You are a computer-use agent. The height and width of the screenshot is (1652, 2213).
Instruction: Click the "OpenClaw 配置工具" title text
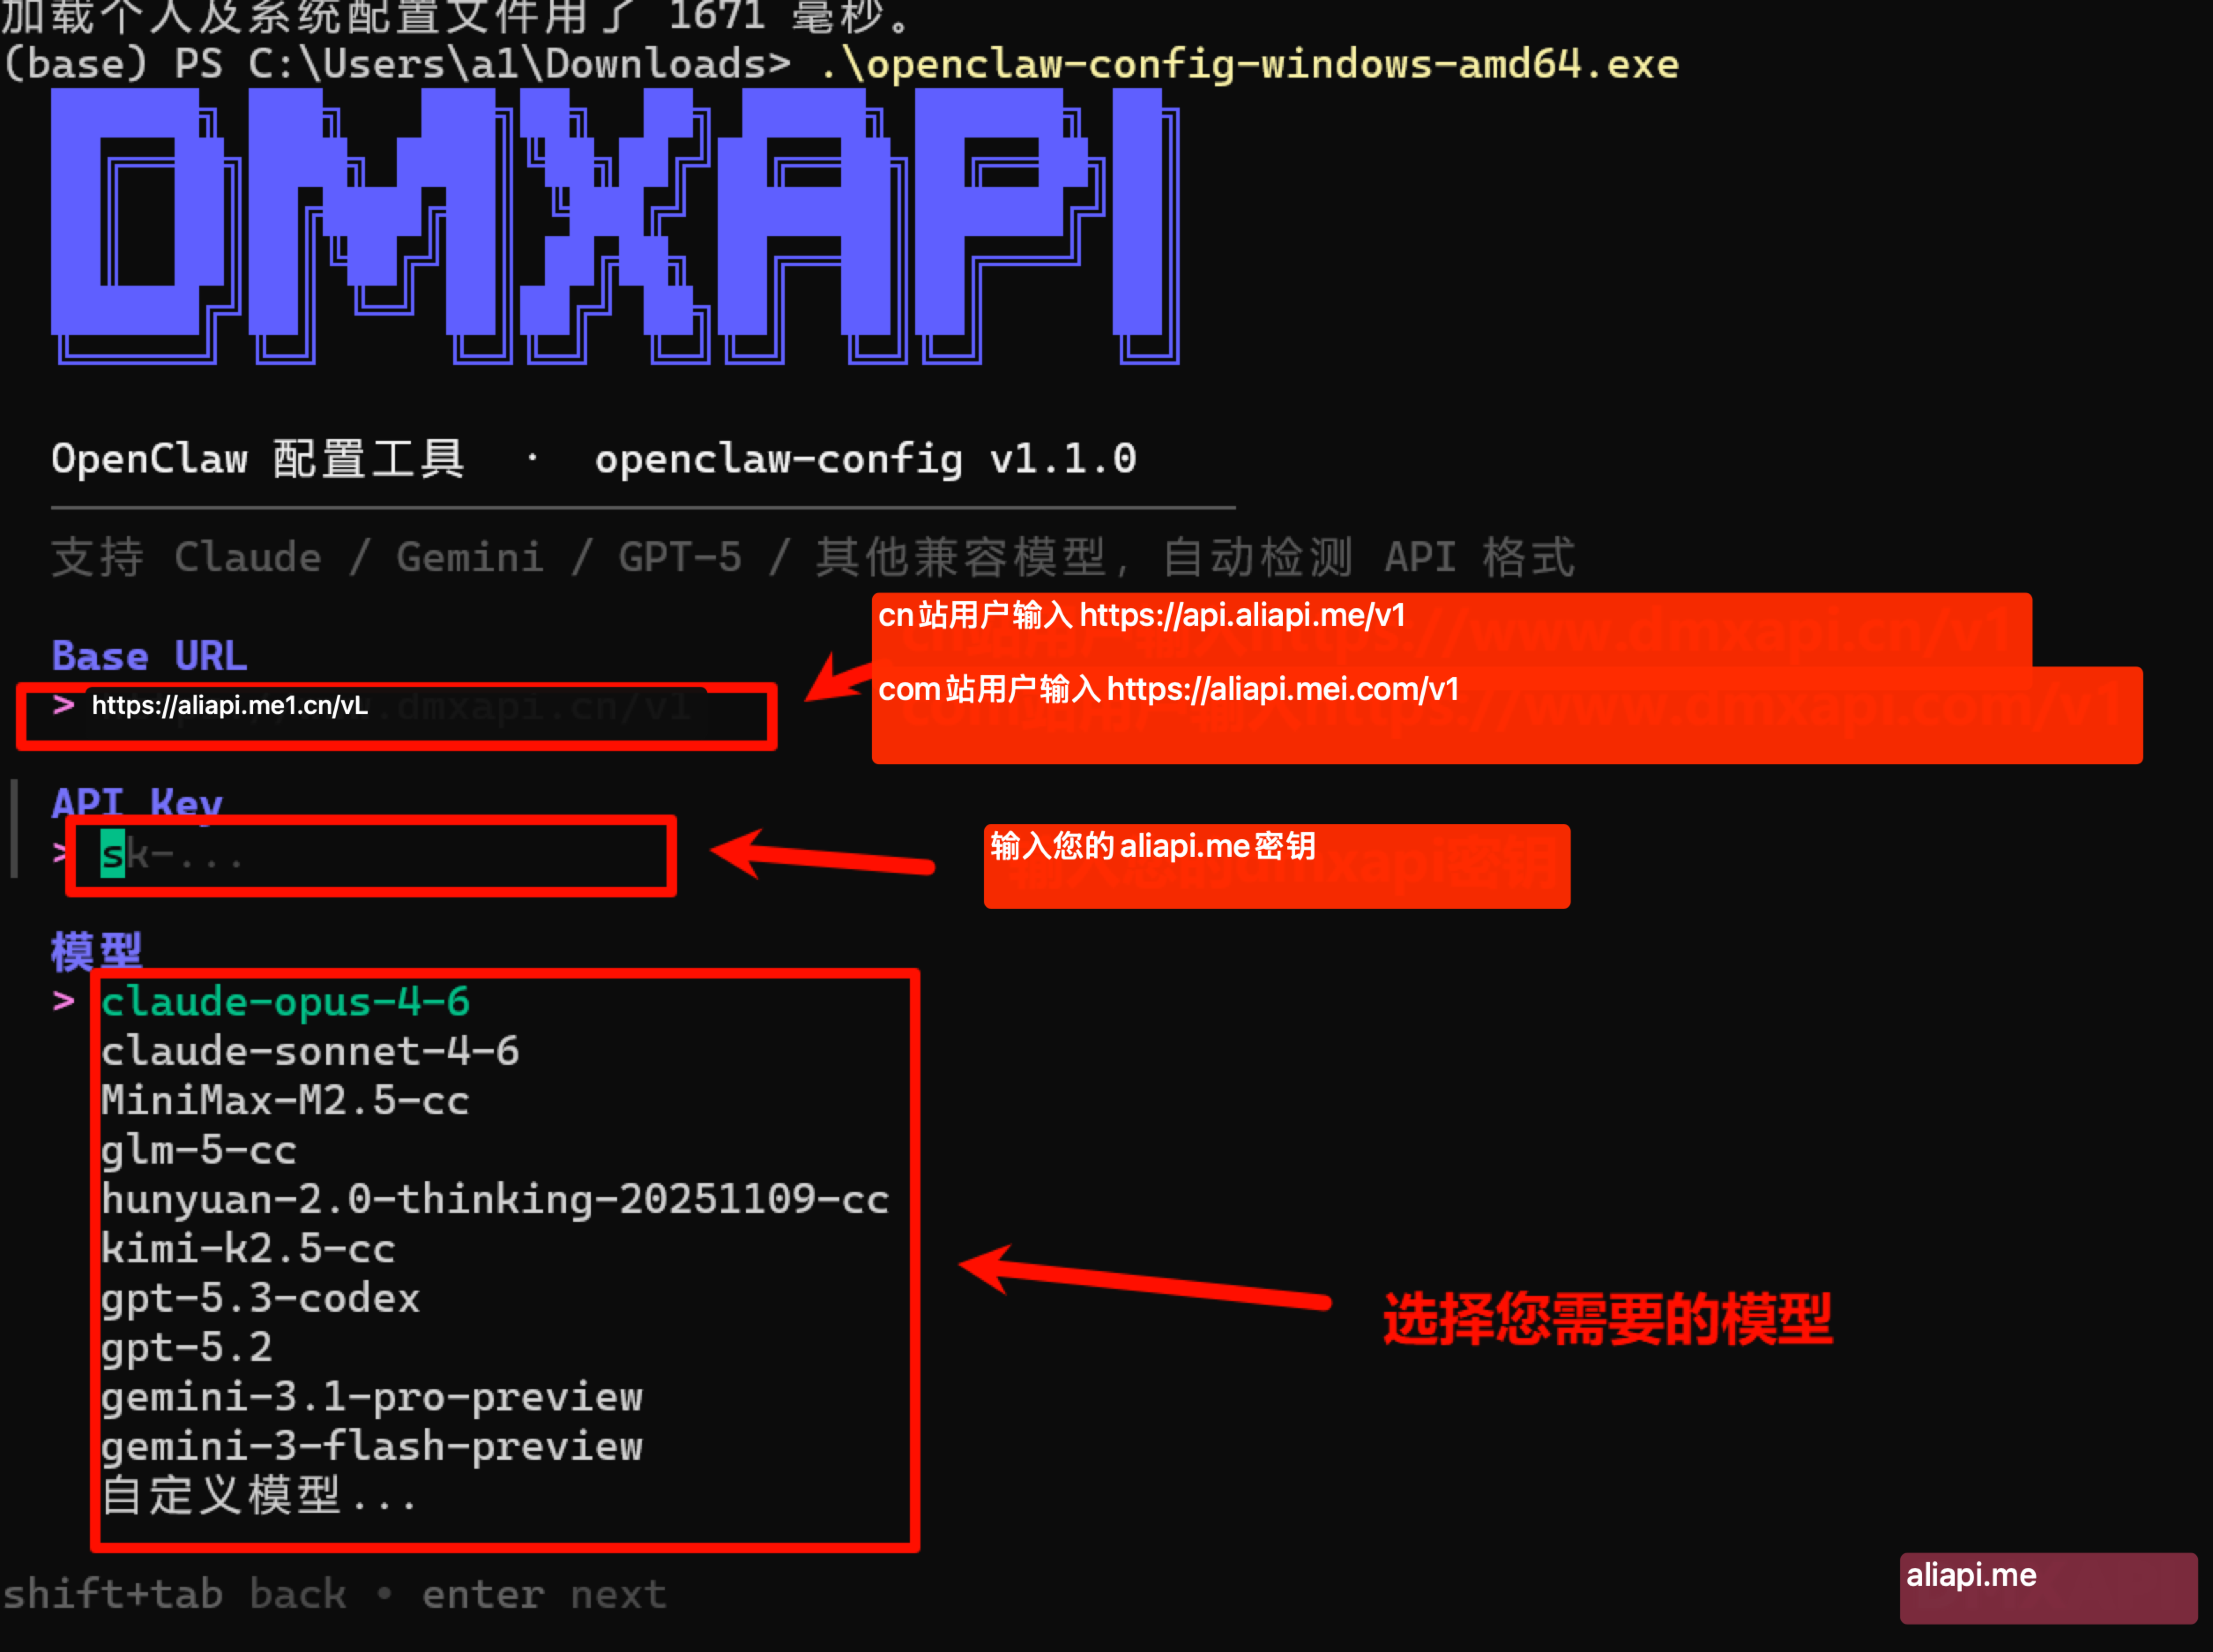tap(258, 459)
